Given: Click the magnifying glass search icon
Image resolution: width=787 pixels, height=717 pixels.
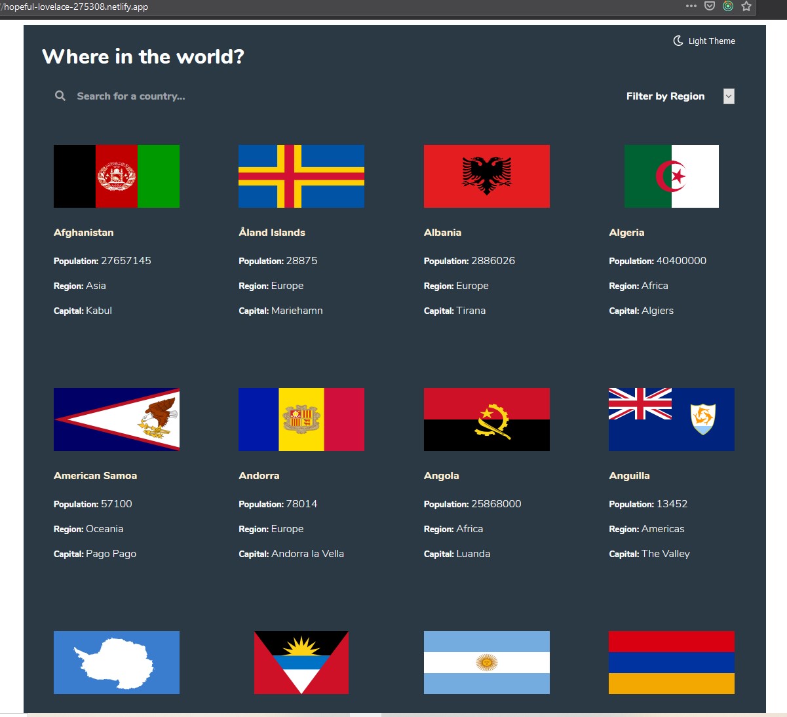Looking at the screenshot, I should point(60,95).
